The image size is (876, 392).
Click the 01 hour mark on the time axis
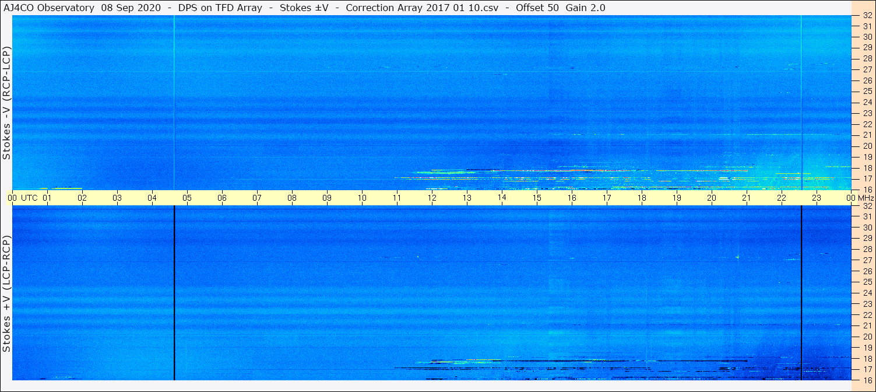[x=47, y=198]
